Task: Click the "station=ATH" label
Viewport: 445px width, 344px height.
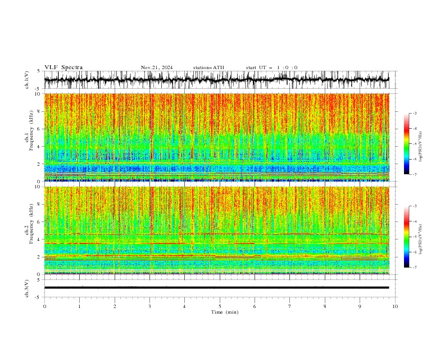Action: tap(208, 67)
